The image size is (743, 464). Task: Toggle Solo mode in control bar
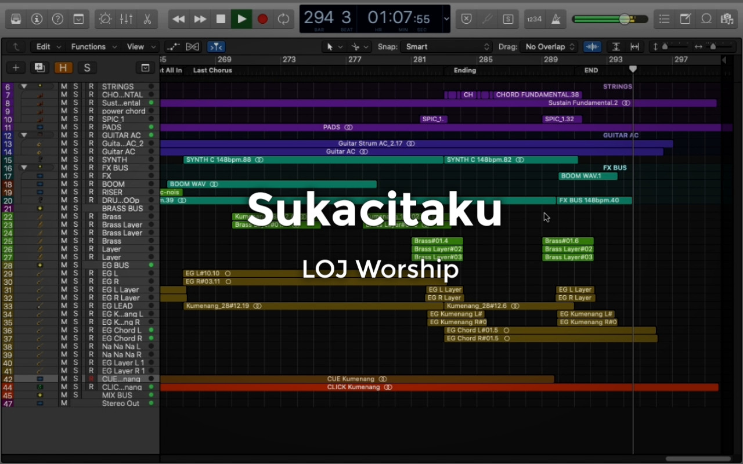pyautogui.click(x=508, y=19)
